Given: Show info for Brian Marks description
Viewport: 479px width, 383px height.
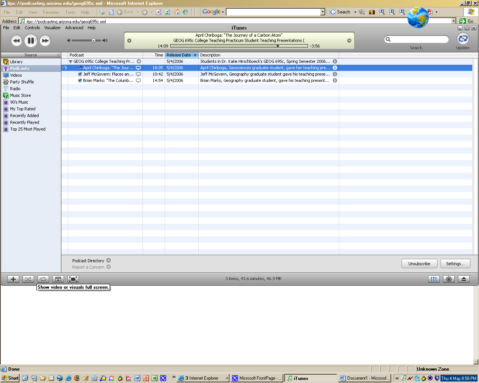Looking at the screenshot, I should point(335,80).
